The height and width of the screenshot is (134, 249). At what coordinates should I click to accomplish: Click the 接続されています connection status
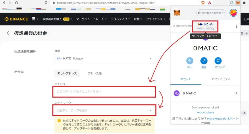pos(183,26)
